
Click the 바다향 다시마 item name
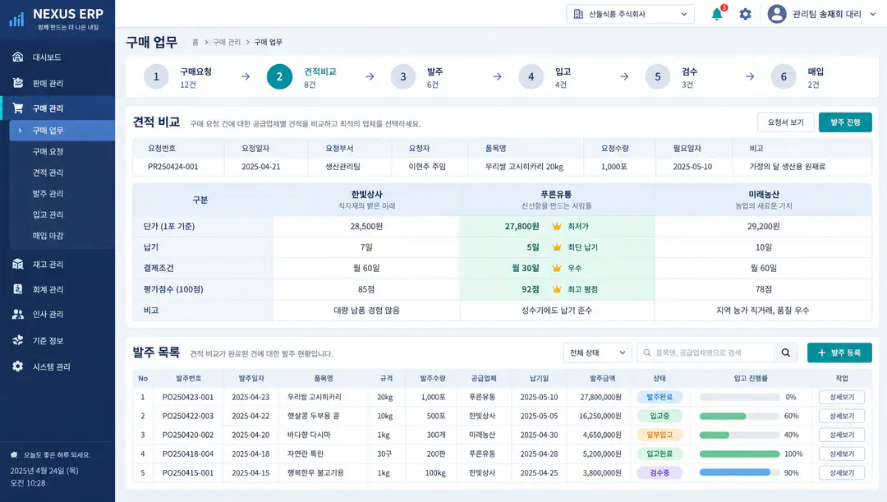(309, 435)
